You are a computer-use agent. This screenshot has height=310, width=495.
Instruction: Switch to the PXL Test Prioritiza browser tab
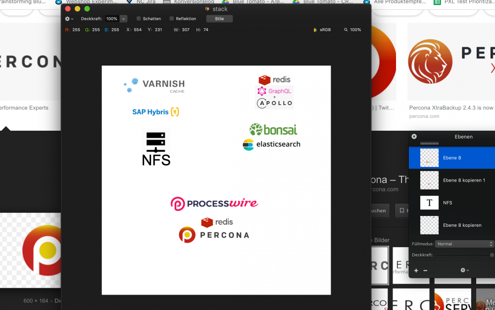464,2
